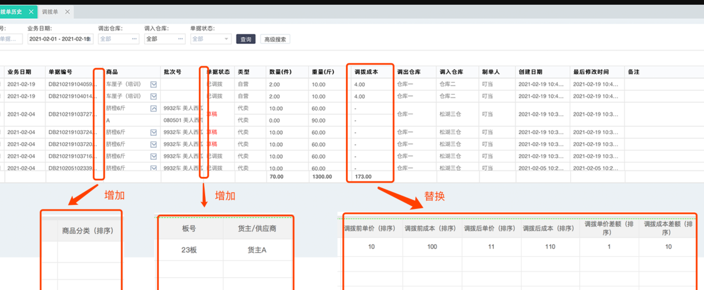Collapse product rows for order DB210219103727

[153, 108]
